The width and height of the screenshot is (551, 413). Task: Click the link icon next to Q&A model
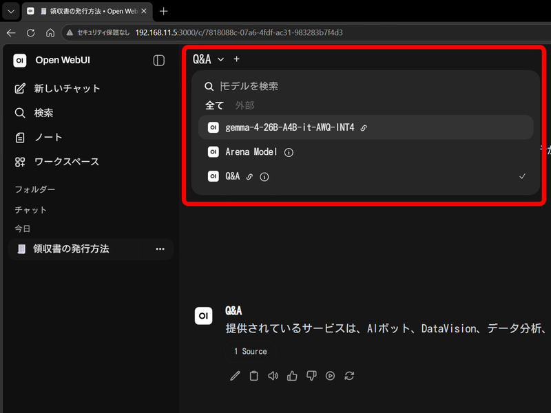coord(249,177)
